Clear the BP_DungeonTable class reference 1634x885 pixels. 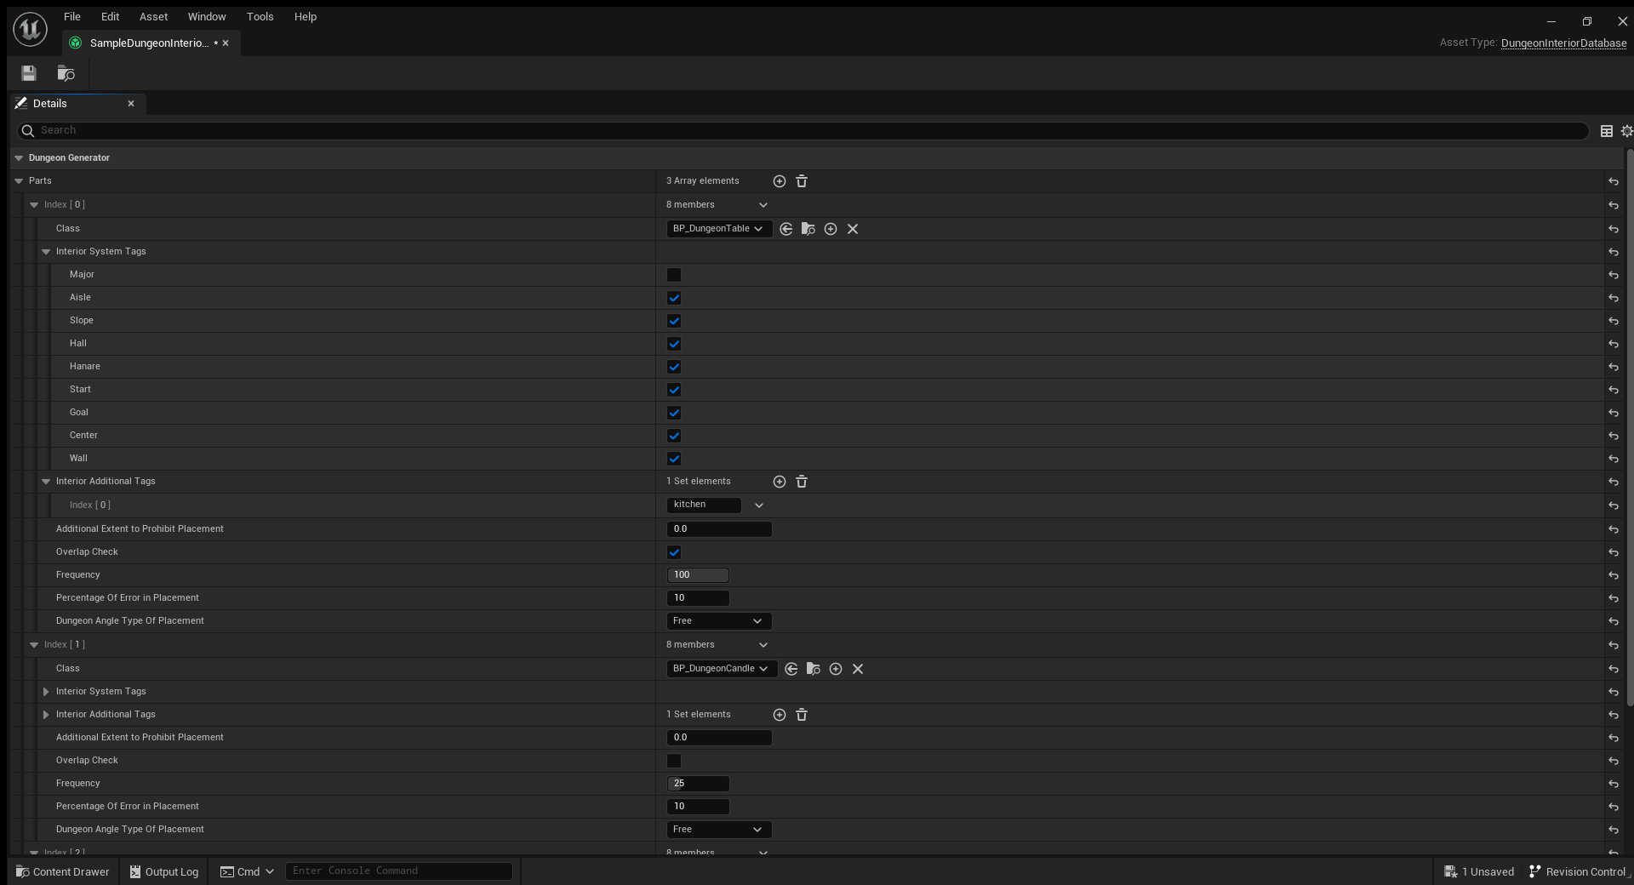point(853,229)
